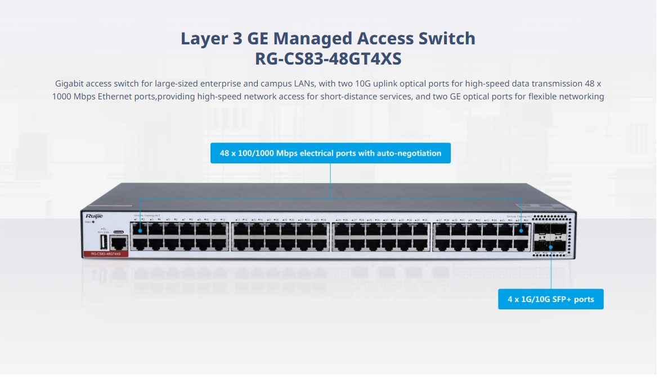Click the Console label above the port
This screenshot has height=379, width=659.
pyautogui.click(x=119, y=232)
